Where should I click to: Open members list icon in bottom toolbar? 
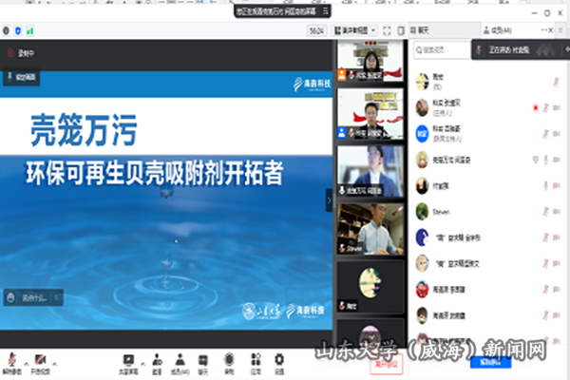click(x=180, y=364)
